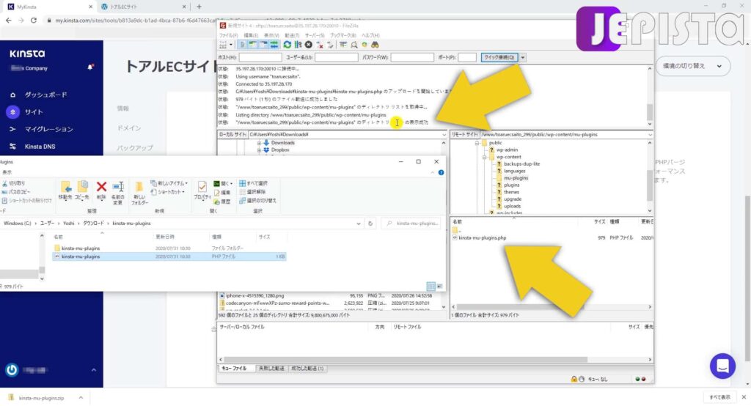Focus the パスワード(W) password input field

click(412, 57)
